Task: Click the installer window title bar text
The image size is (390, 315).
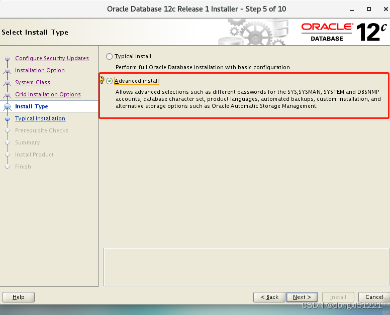Action: click(x=197, y=9)
